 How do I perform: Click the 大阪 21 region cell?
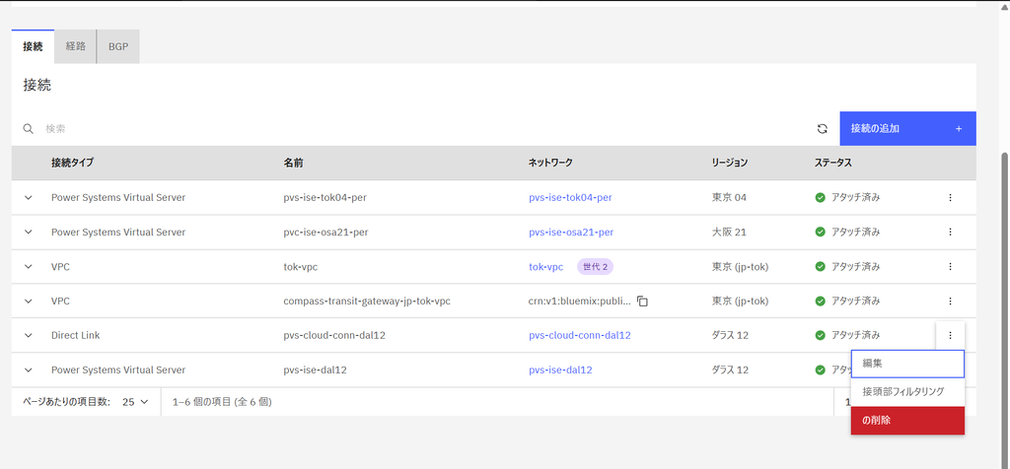729,232
